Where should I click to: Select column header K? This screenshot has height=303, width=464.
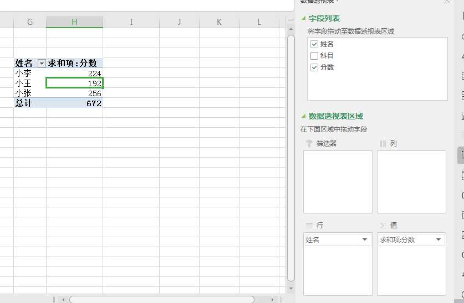click(220, 22)
